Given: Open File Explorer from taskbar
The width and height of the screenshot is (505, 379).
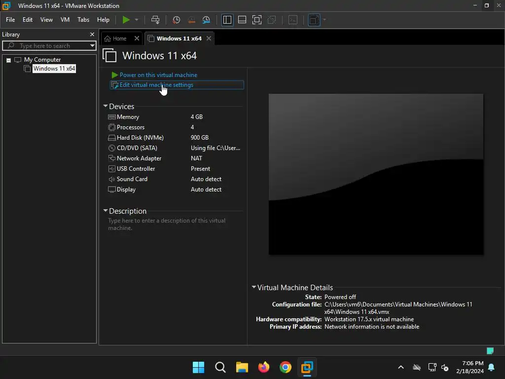Looking at the screenshot, I should click(242, 367).
